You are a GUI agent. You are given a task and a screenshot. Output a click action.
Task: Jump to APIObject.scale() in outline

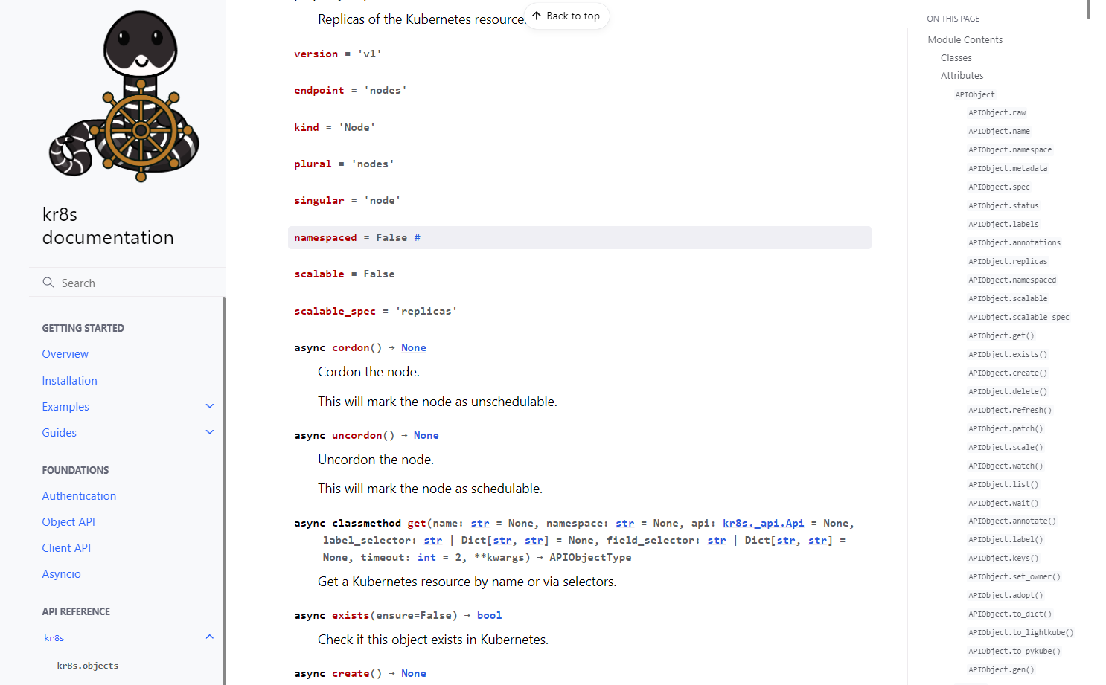(x=1006, y=448)
